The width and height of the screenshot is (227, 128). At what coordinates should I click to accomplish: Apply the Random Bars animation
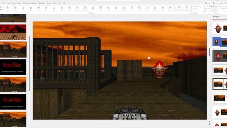77,8
